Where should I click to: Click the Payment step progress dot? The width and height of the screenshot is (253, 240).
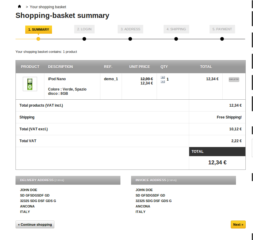[x=222, y=39]
